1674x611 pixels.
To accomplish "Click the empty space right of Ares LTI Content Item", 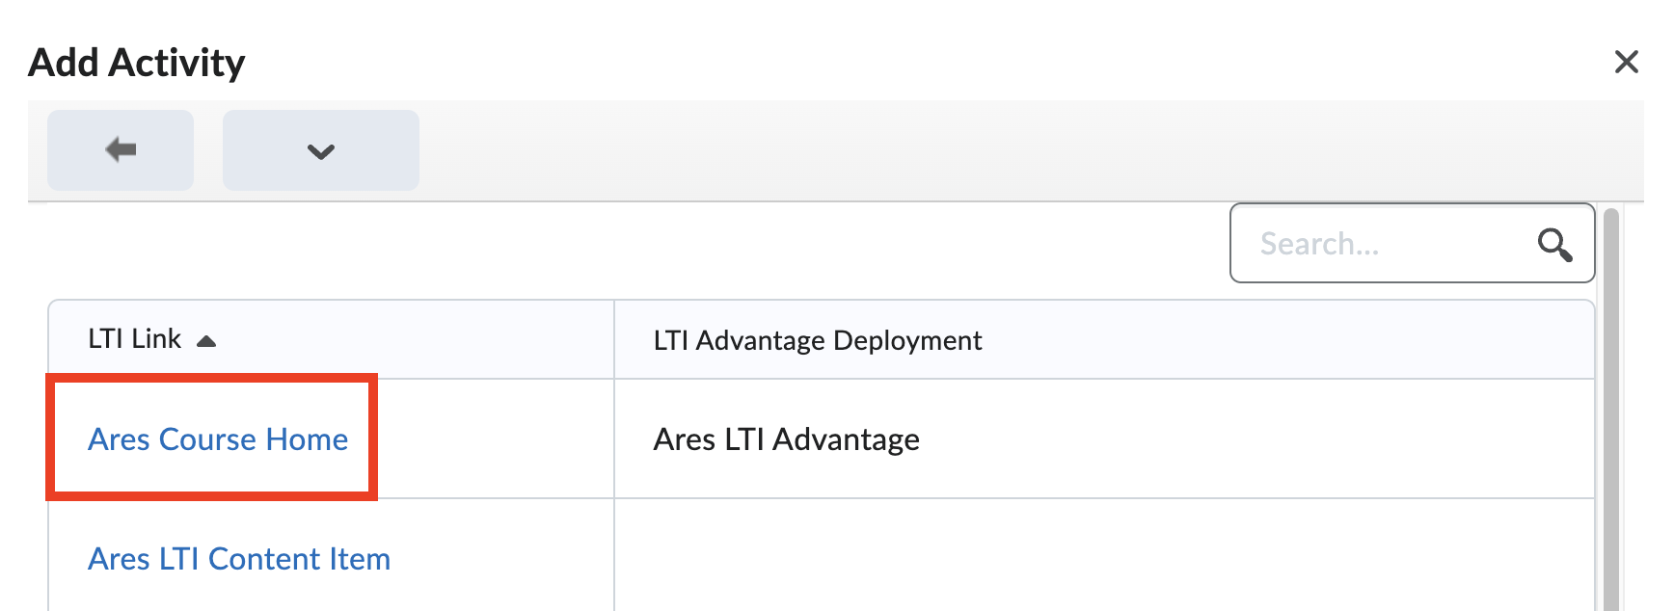I will point(501,559).
